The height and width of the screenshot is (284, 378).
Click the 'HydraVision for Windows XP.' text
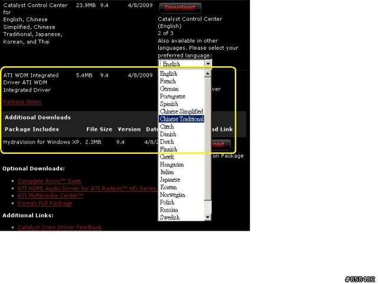point(42,142)
